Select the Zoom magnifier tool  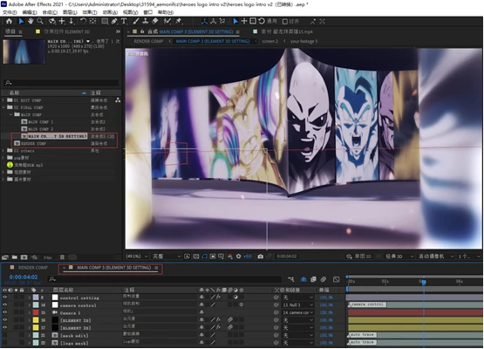pos(40,21)
